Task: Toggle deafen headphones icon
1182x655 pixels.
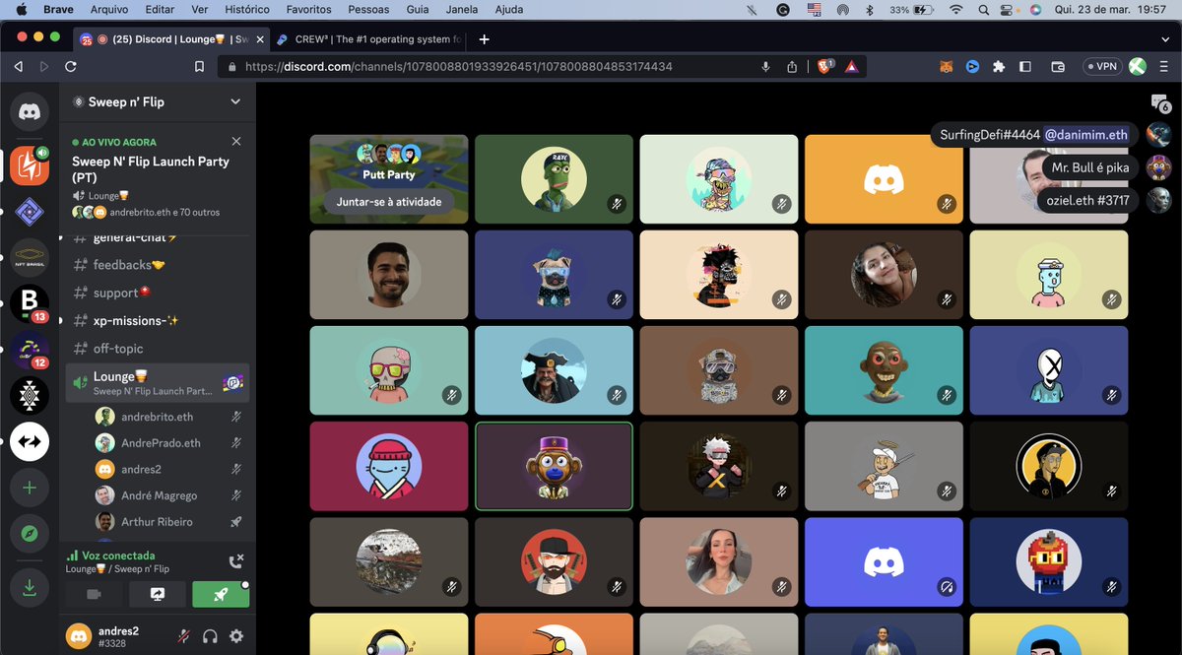Action: pos(210,636)
